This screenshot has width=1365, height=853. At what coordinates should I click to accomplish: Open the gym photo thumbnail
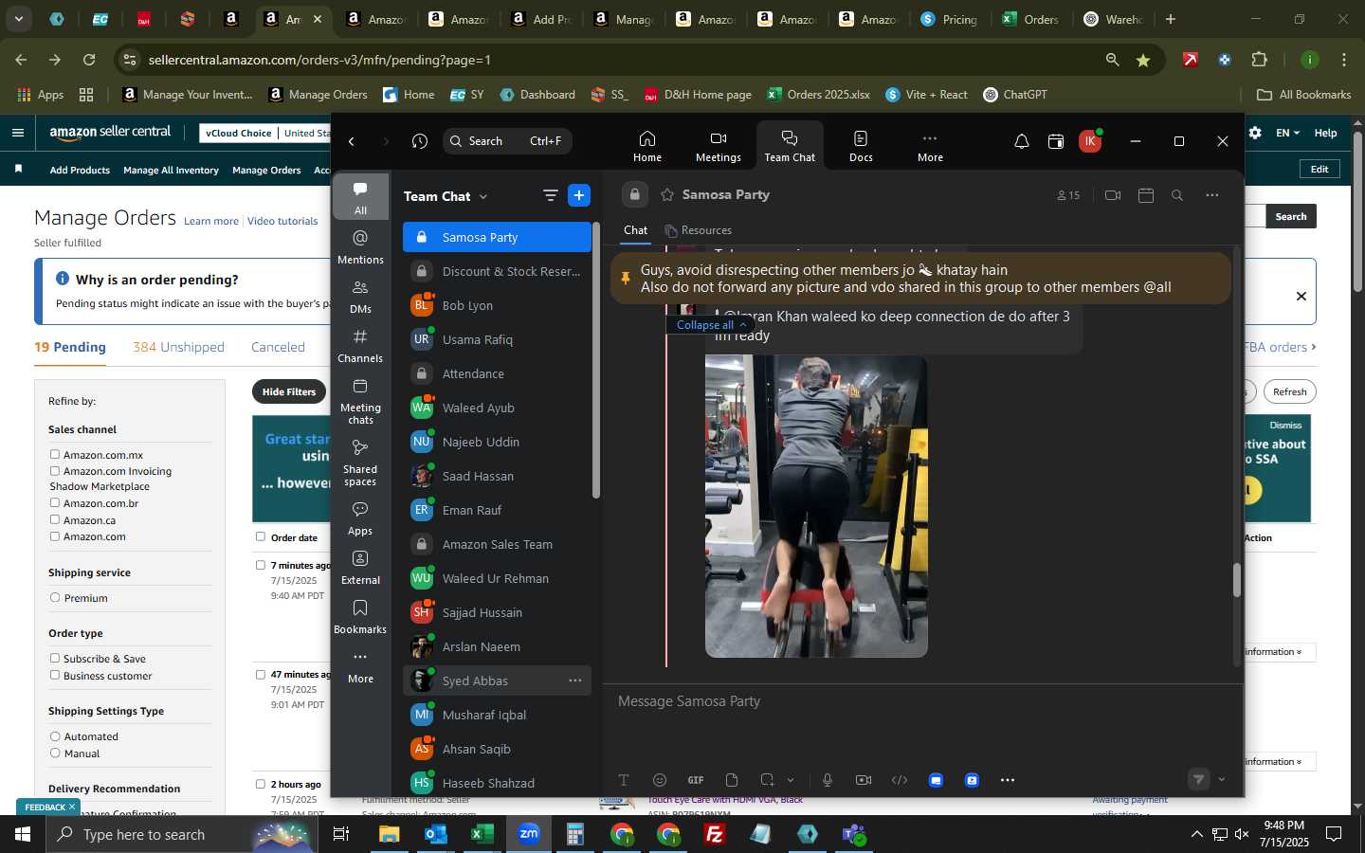[816, 506]
